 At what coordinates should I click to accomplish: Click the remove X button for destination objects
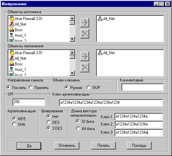[x=85, y=67]
